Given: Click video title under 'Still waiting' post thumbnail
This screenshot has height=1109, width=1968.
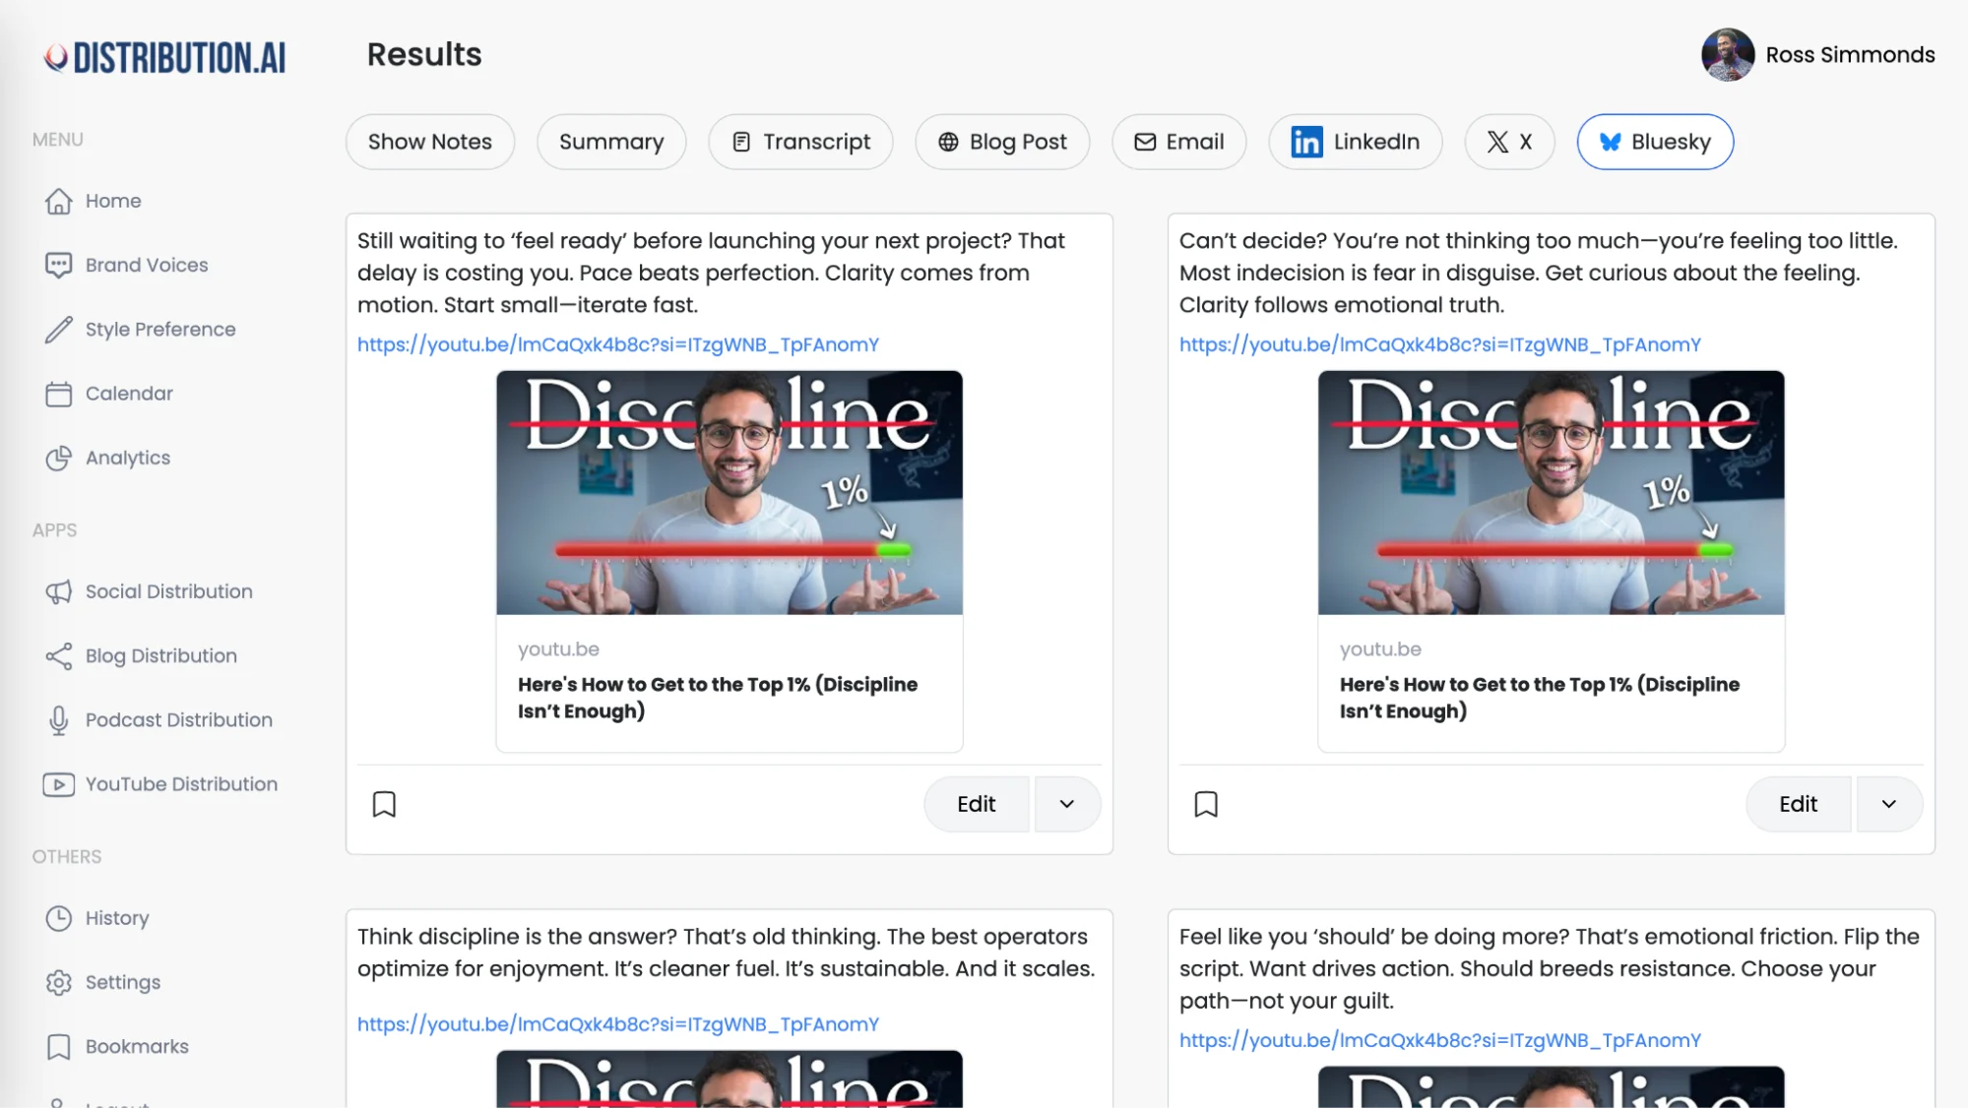Looking at the screenshot, I should point(718,698).
